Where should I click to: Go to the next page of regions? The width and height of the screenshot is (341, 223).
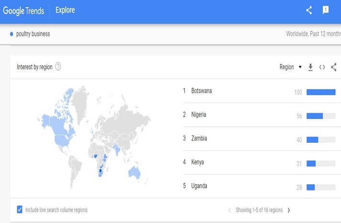tap(289, 210)
